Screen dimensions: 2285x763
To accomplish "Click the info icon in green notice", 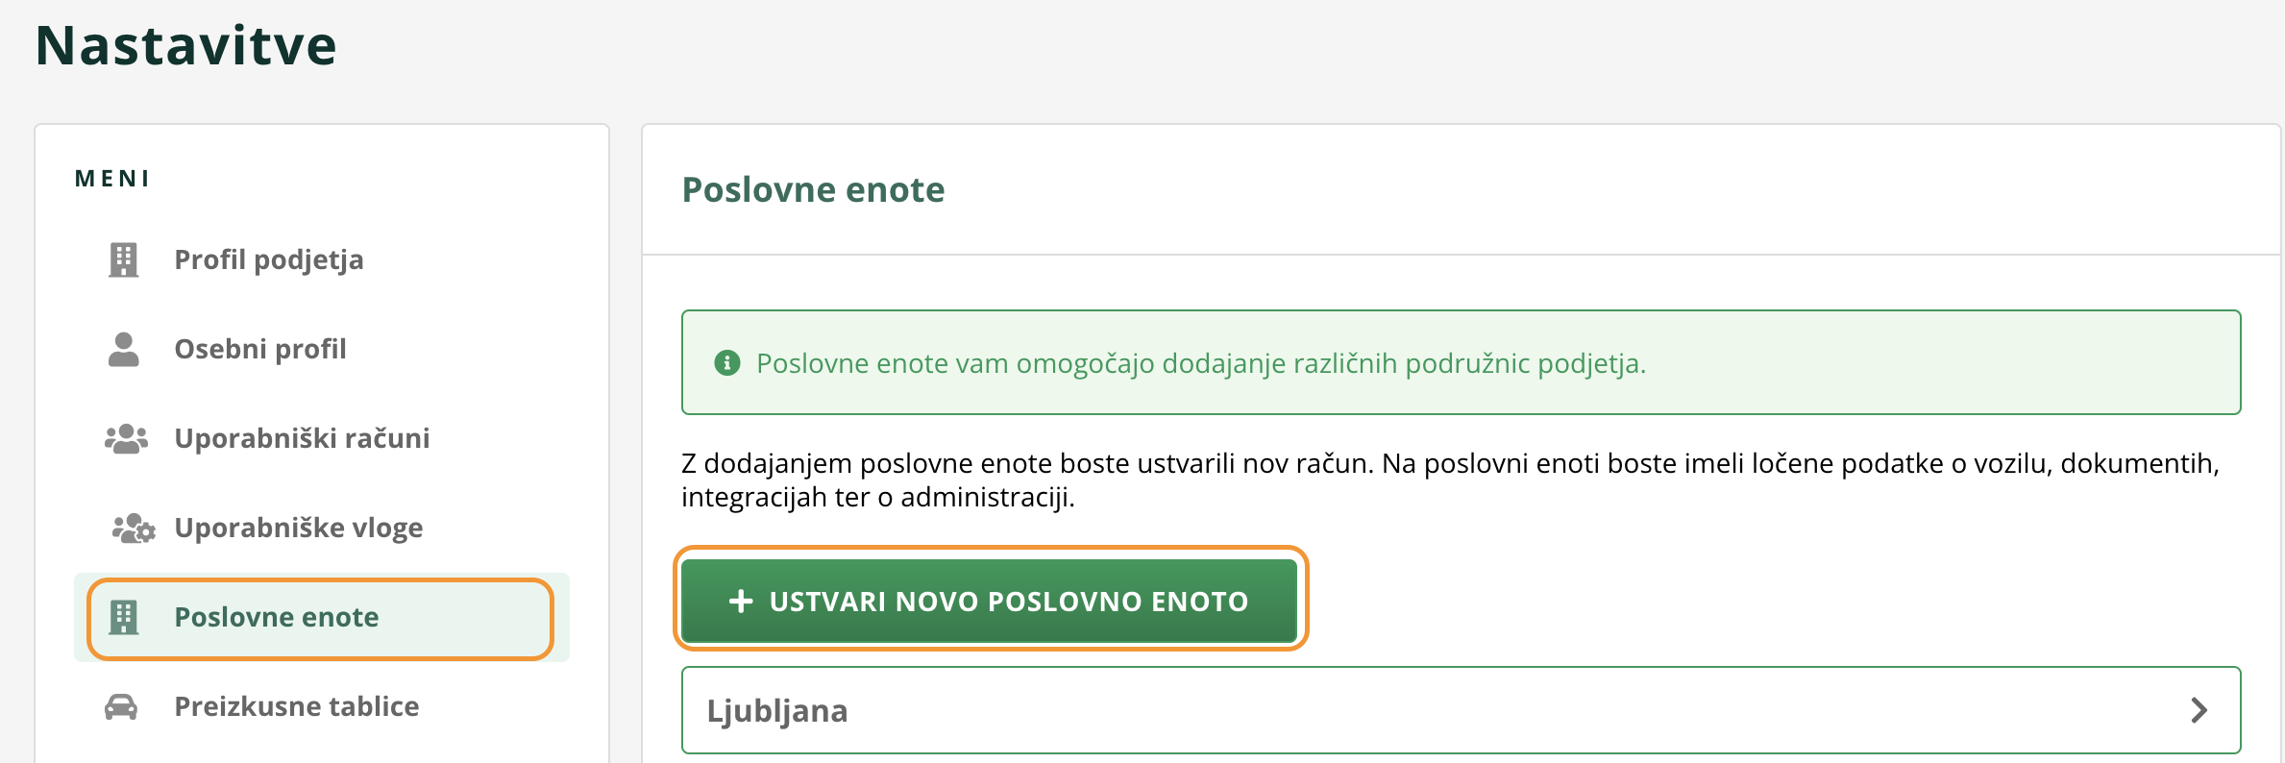I will point(727,363).
